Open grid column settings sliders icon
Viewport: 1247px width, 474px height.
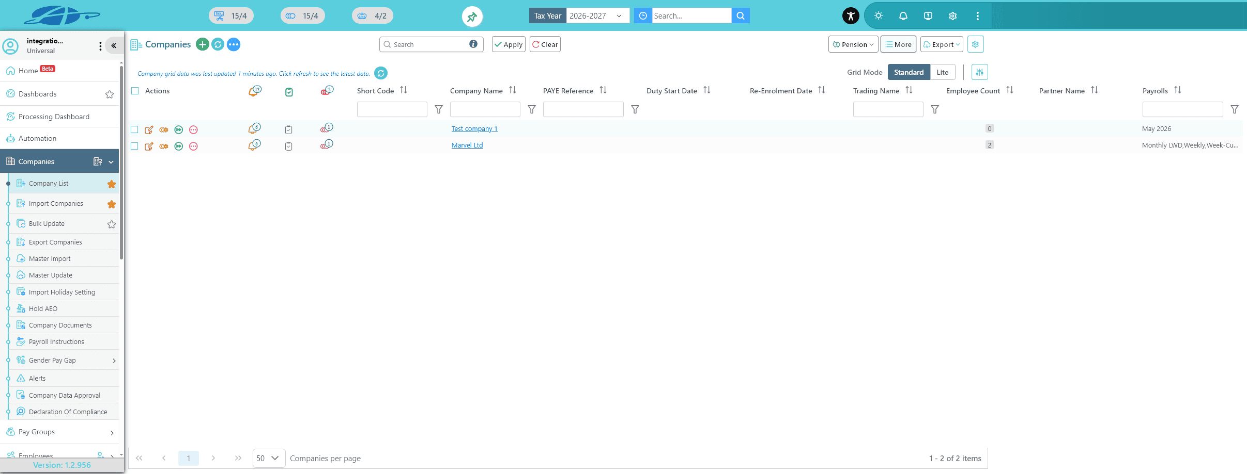(x=980, y=72)
